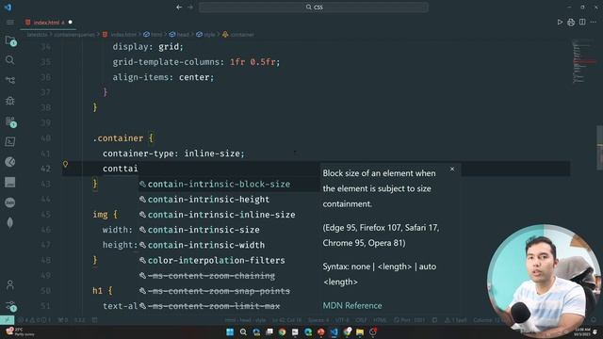603x339 pixels.
Task: Select -ms-content-zoom-chaining suggestion
Action: coord(229,276)
